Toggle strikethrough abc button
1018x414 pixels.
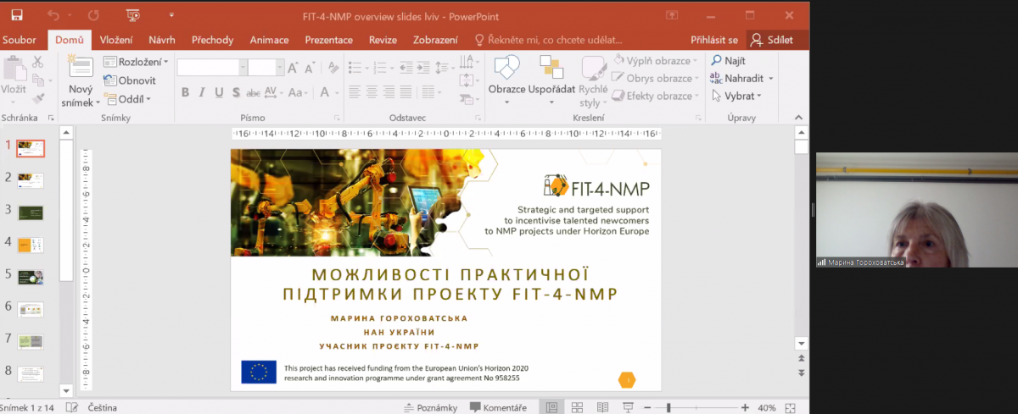(x=253, y=93)
